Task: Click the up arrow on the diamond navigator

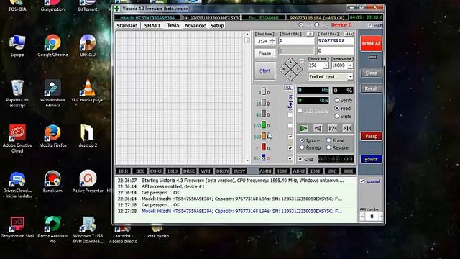Action: pos(290,63)
